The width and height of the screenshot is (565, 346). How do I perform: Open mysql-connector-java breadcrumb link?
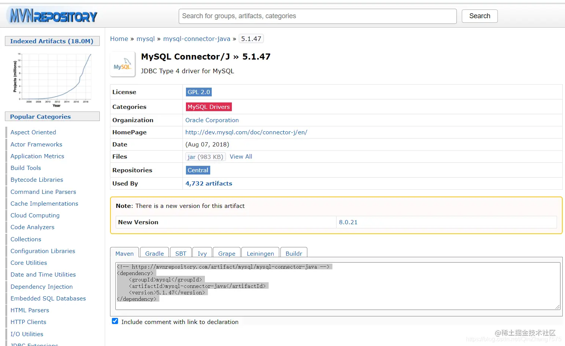[197, 39]
